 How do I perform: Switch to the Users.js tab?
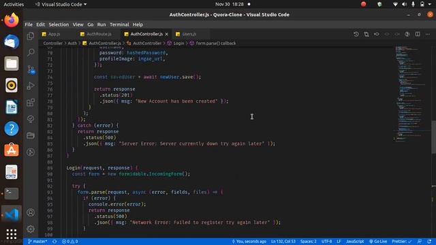[x=189, y=34]
